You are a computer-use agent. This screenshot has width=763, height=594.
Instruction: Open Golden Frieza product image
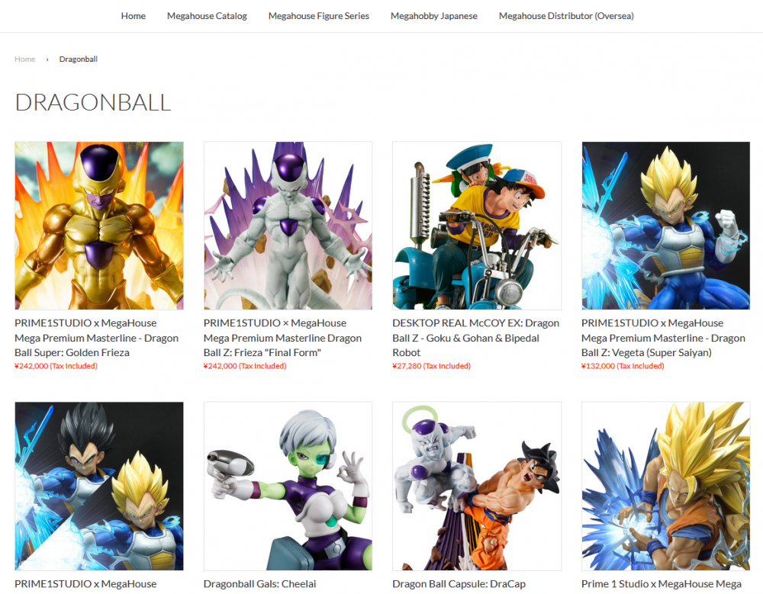click(x=99, y=226)
